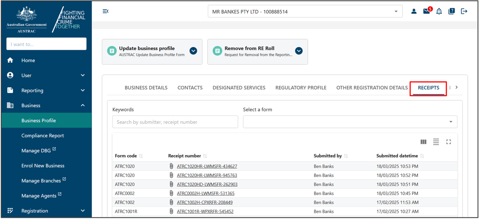Viewport: 481px width, 219px height.
Task: Switch to Other Registration Details tab
Action: click(372, 88)
